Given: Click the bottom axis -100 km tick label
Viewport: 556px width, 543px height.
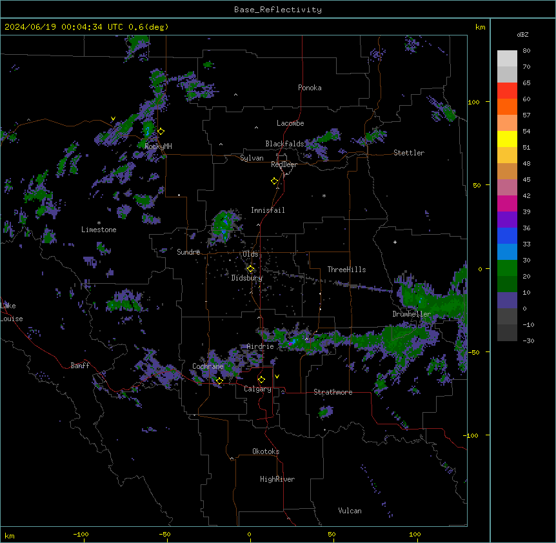Looking at the screenshot, I should coord(81,534).
